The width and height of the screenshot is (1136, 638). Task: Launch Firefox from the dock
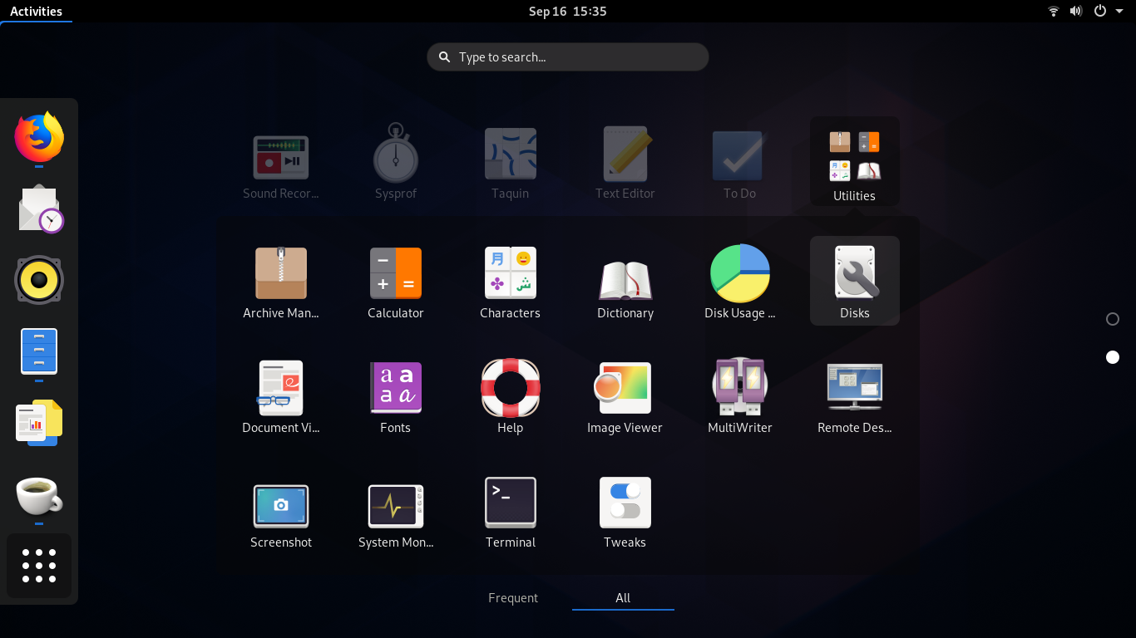tap(39, 139)
